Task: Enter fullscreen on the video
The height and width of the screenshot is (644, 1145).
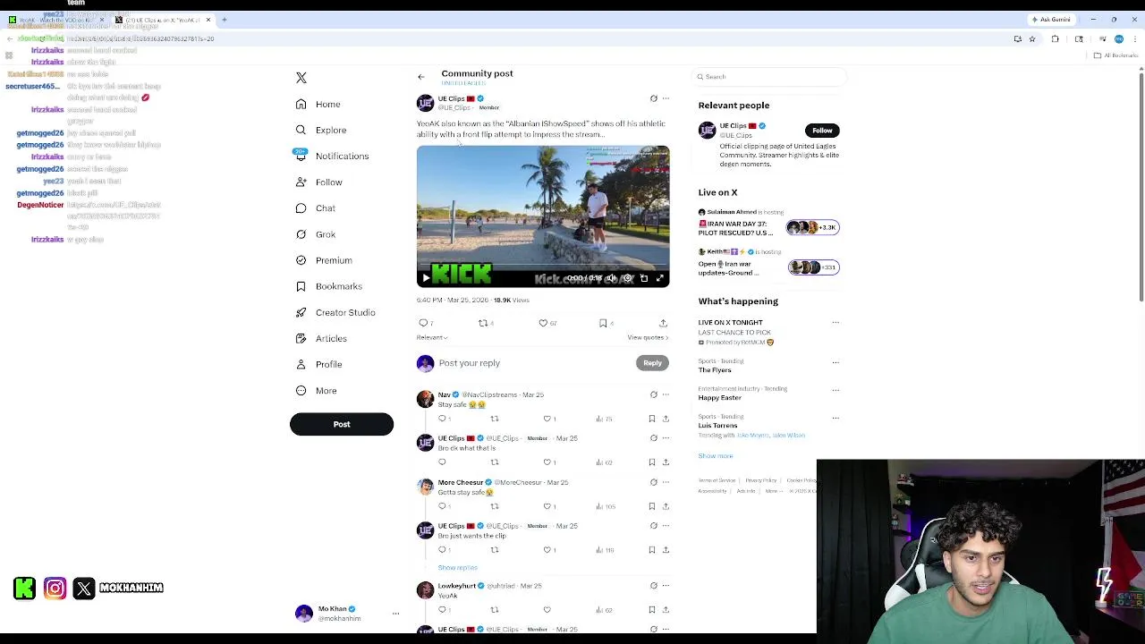Action: 660,278
